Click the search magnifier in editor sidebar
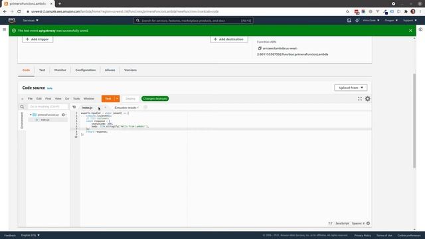 22,107
